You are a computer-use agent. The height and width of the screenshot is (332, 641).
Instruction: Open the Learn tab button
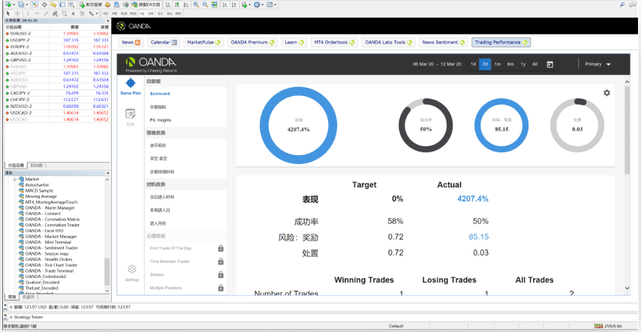tap(294, 43)
